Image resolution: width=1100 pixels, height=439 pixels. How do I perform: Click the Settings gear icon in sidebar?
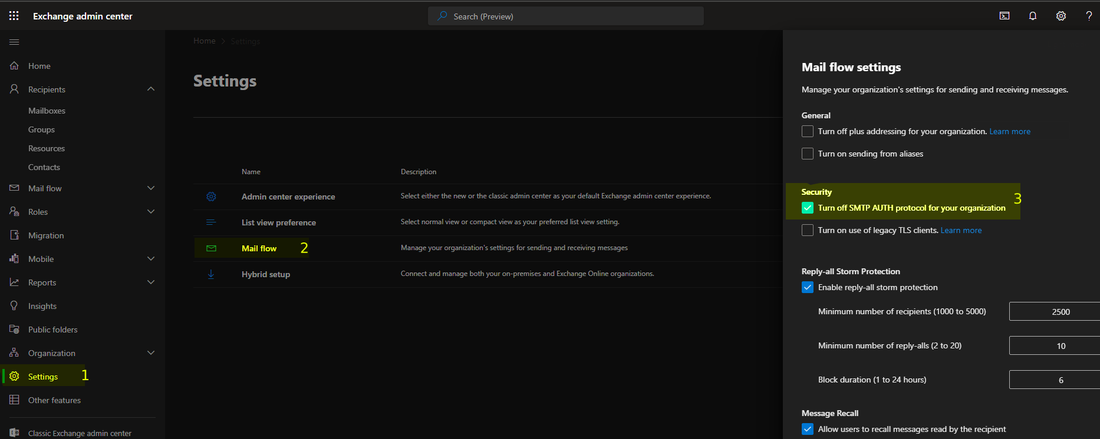(14, 376)
